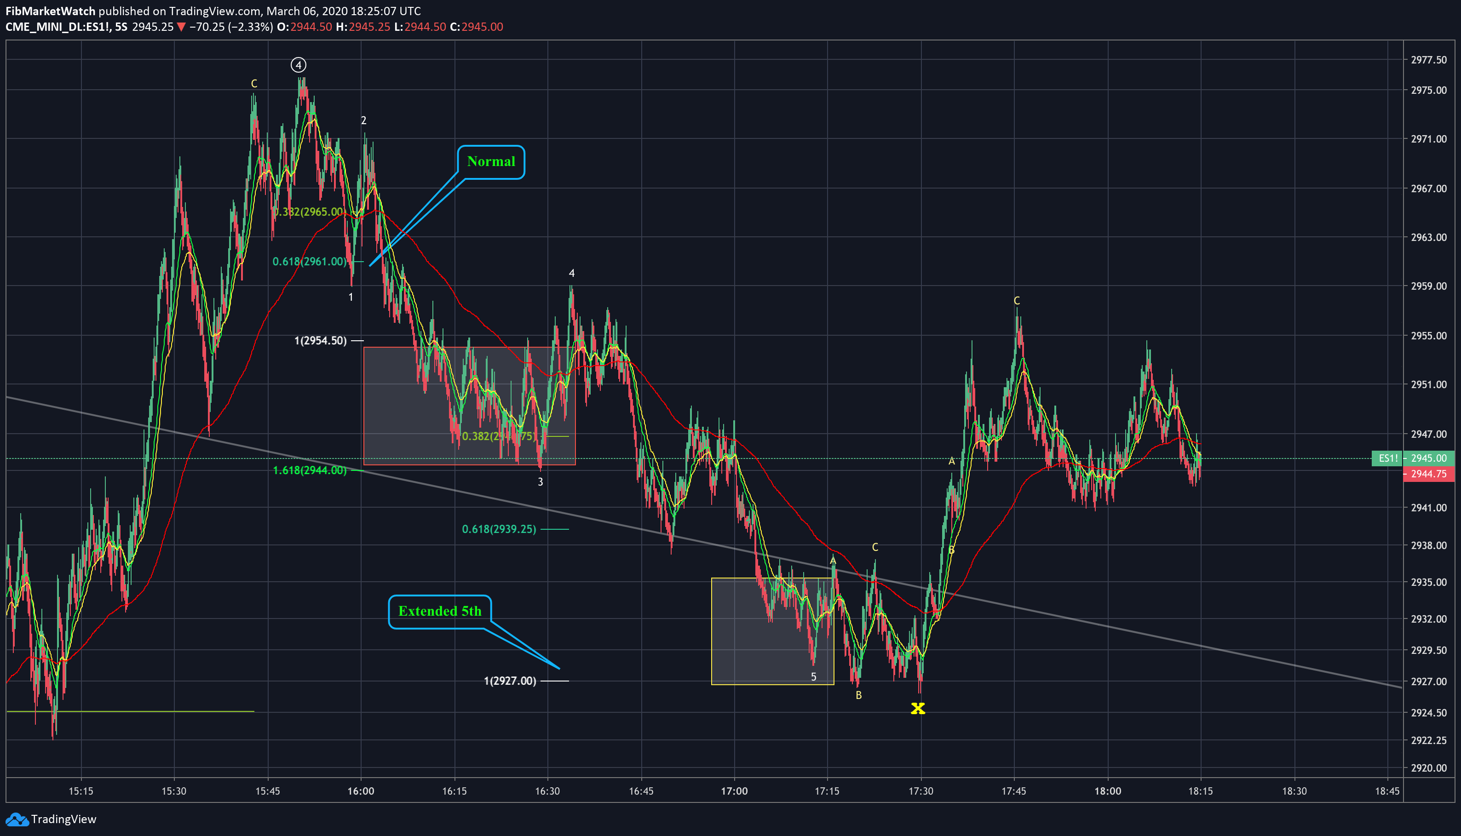Screen dimensions: 1461x836
Task: Click wave label 2 near 16:00 peak
Action: click(x=363, y=120)
